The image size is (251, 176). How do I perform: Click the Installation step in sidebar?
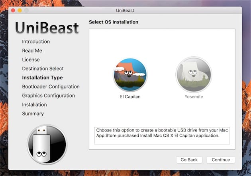pos(34,104)
